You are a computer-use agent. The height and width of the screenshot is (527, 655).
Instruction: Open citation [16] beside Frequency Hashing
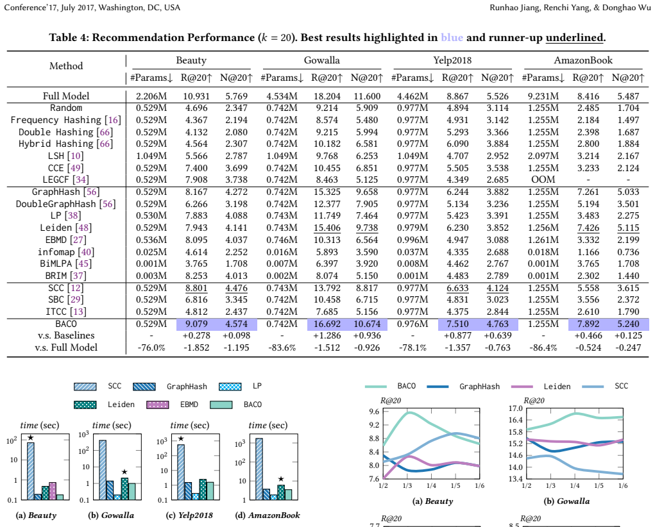[x=113, y=121]
